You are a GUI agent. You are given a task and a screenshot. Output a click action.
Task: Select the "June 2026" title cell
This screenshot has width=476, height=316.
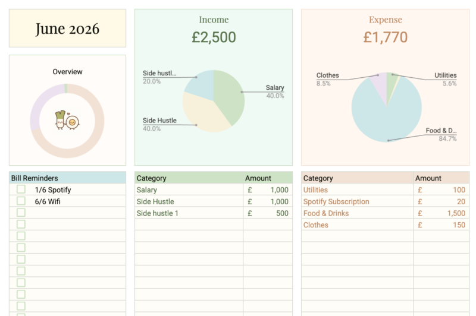click(67, 29)
